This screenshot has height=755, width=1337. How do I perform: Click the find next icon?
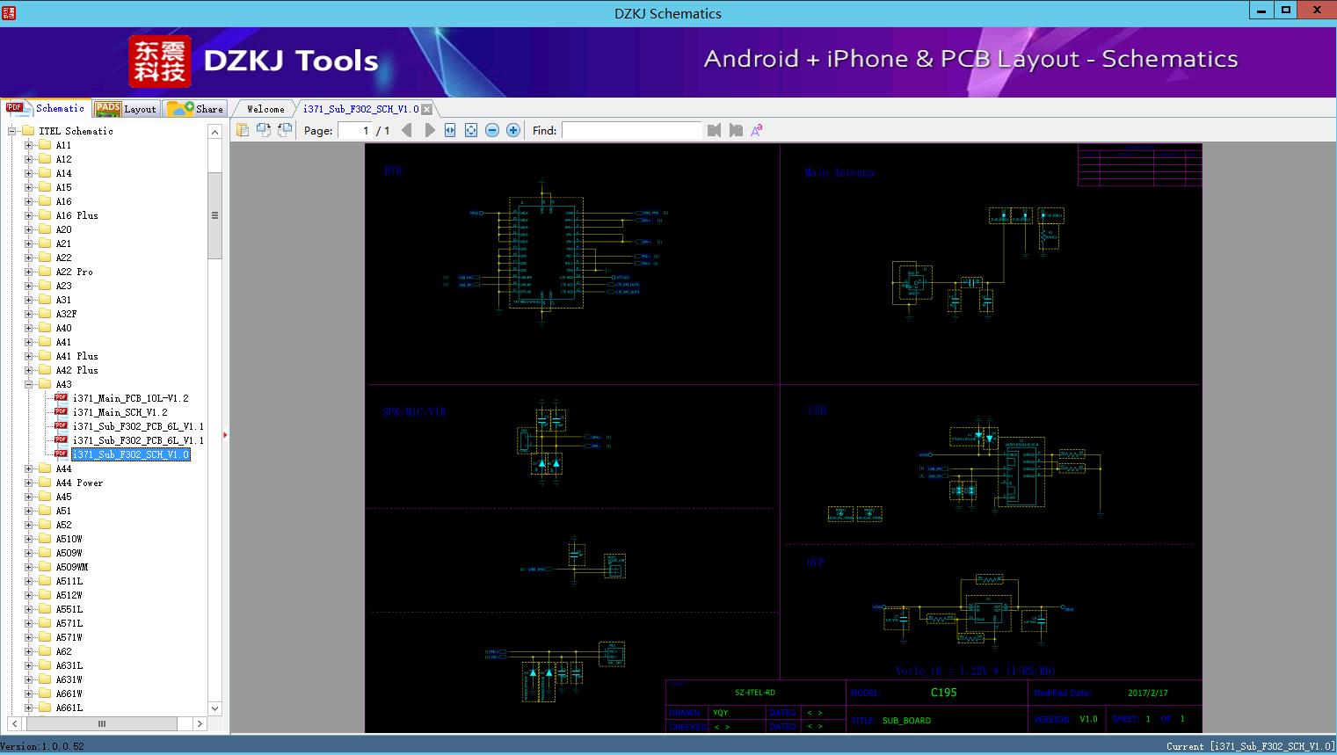[736, 130]
